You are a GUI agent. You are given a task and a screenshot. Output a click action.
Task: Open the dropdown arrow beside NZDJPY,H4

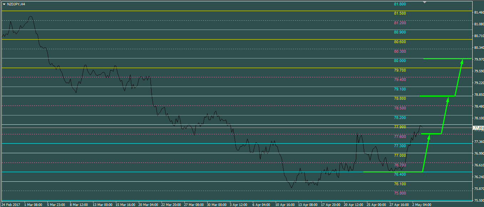[4, 4]
